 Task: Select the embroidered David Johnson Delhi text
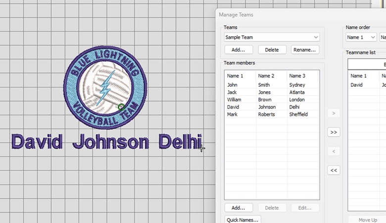(106, 142)
